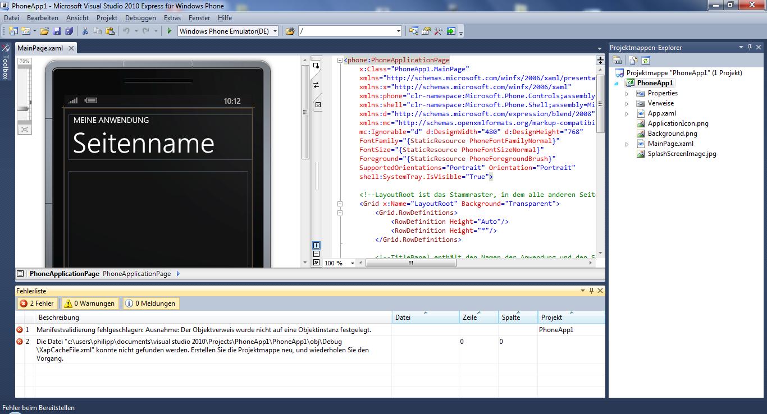Click the green-arrow window icon in the toolbar
The width and height of the screenshot is (767, 414).
click(451, 31)
